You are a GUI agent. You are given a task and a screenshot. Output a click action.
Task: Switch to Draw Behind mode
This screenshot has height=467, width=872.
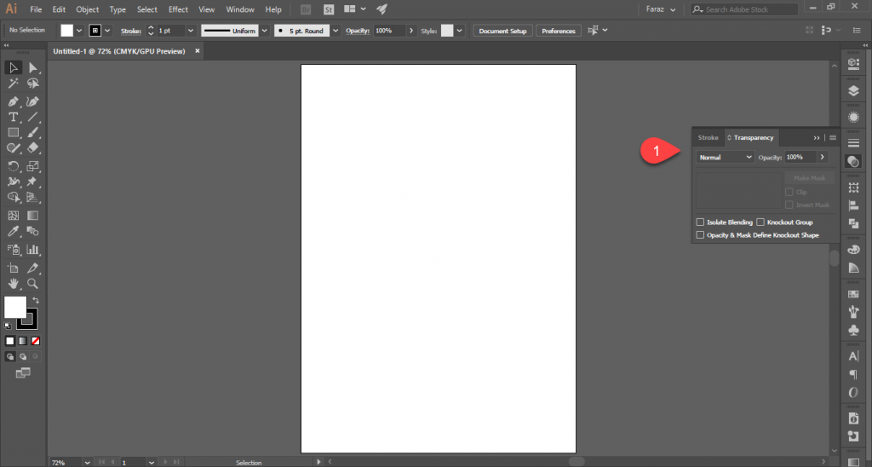(23, 356)
